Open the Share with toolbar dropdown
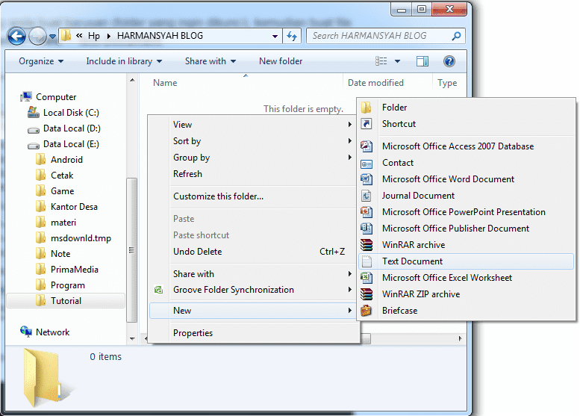 tap(210, 61)
